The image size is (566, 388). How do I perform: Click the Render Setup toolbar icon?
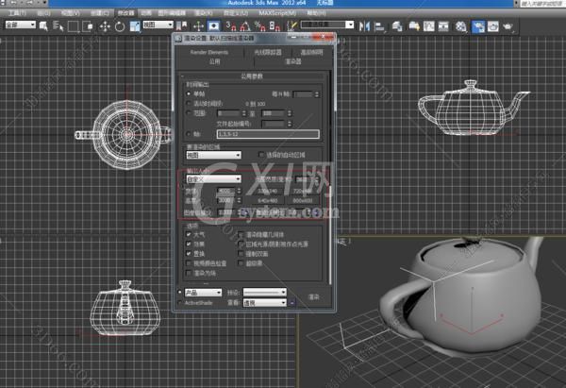pyautogui.click(x=478, y=26)
